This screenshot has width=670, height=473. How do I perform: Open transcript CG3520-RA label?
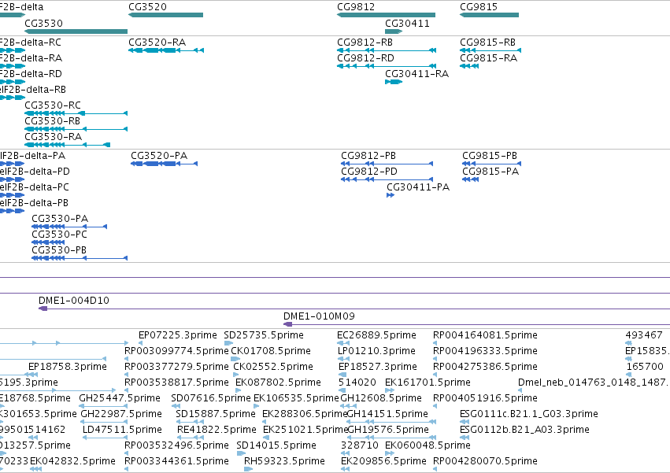[157, 42]
